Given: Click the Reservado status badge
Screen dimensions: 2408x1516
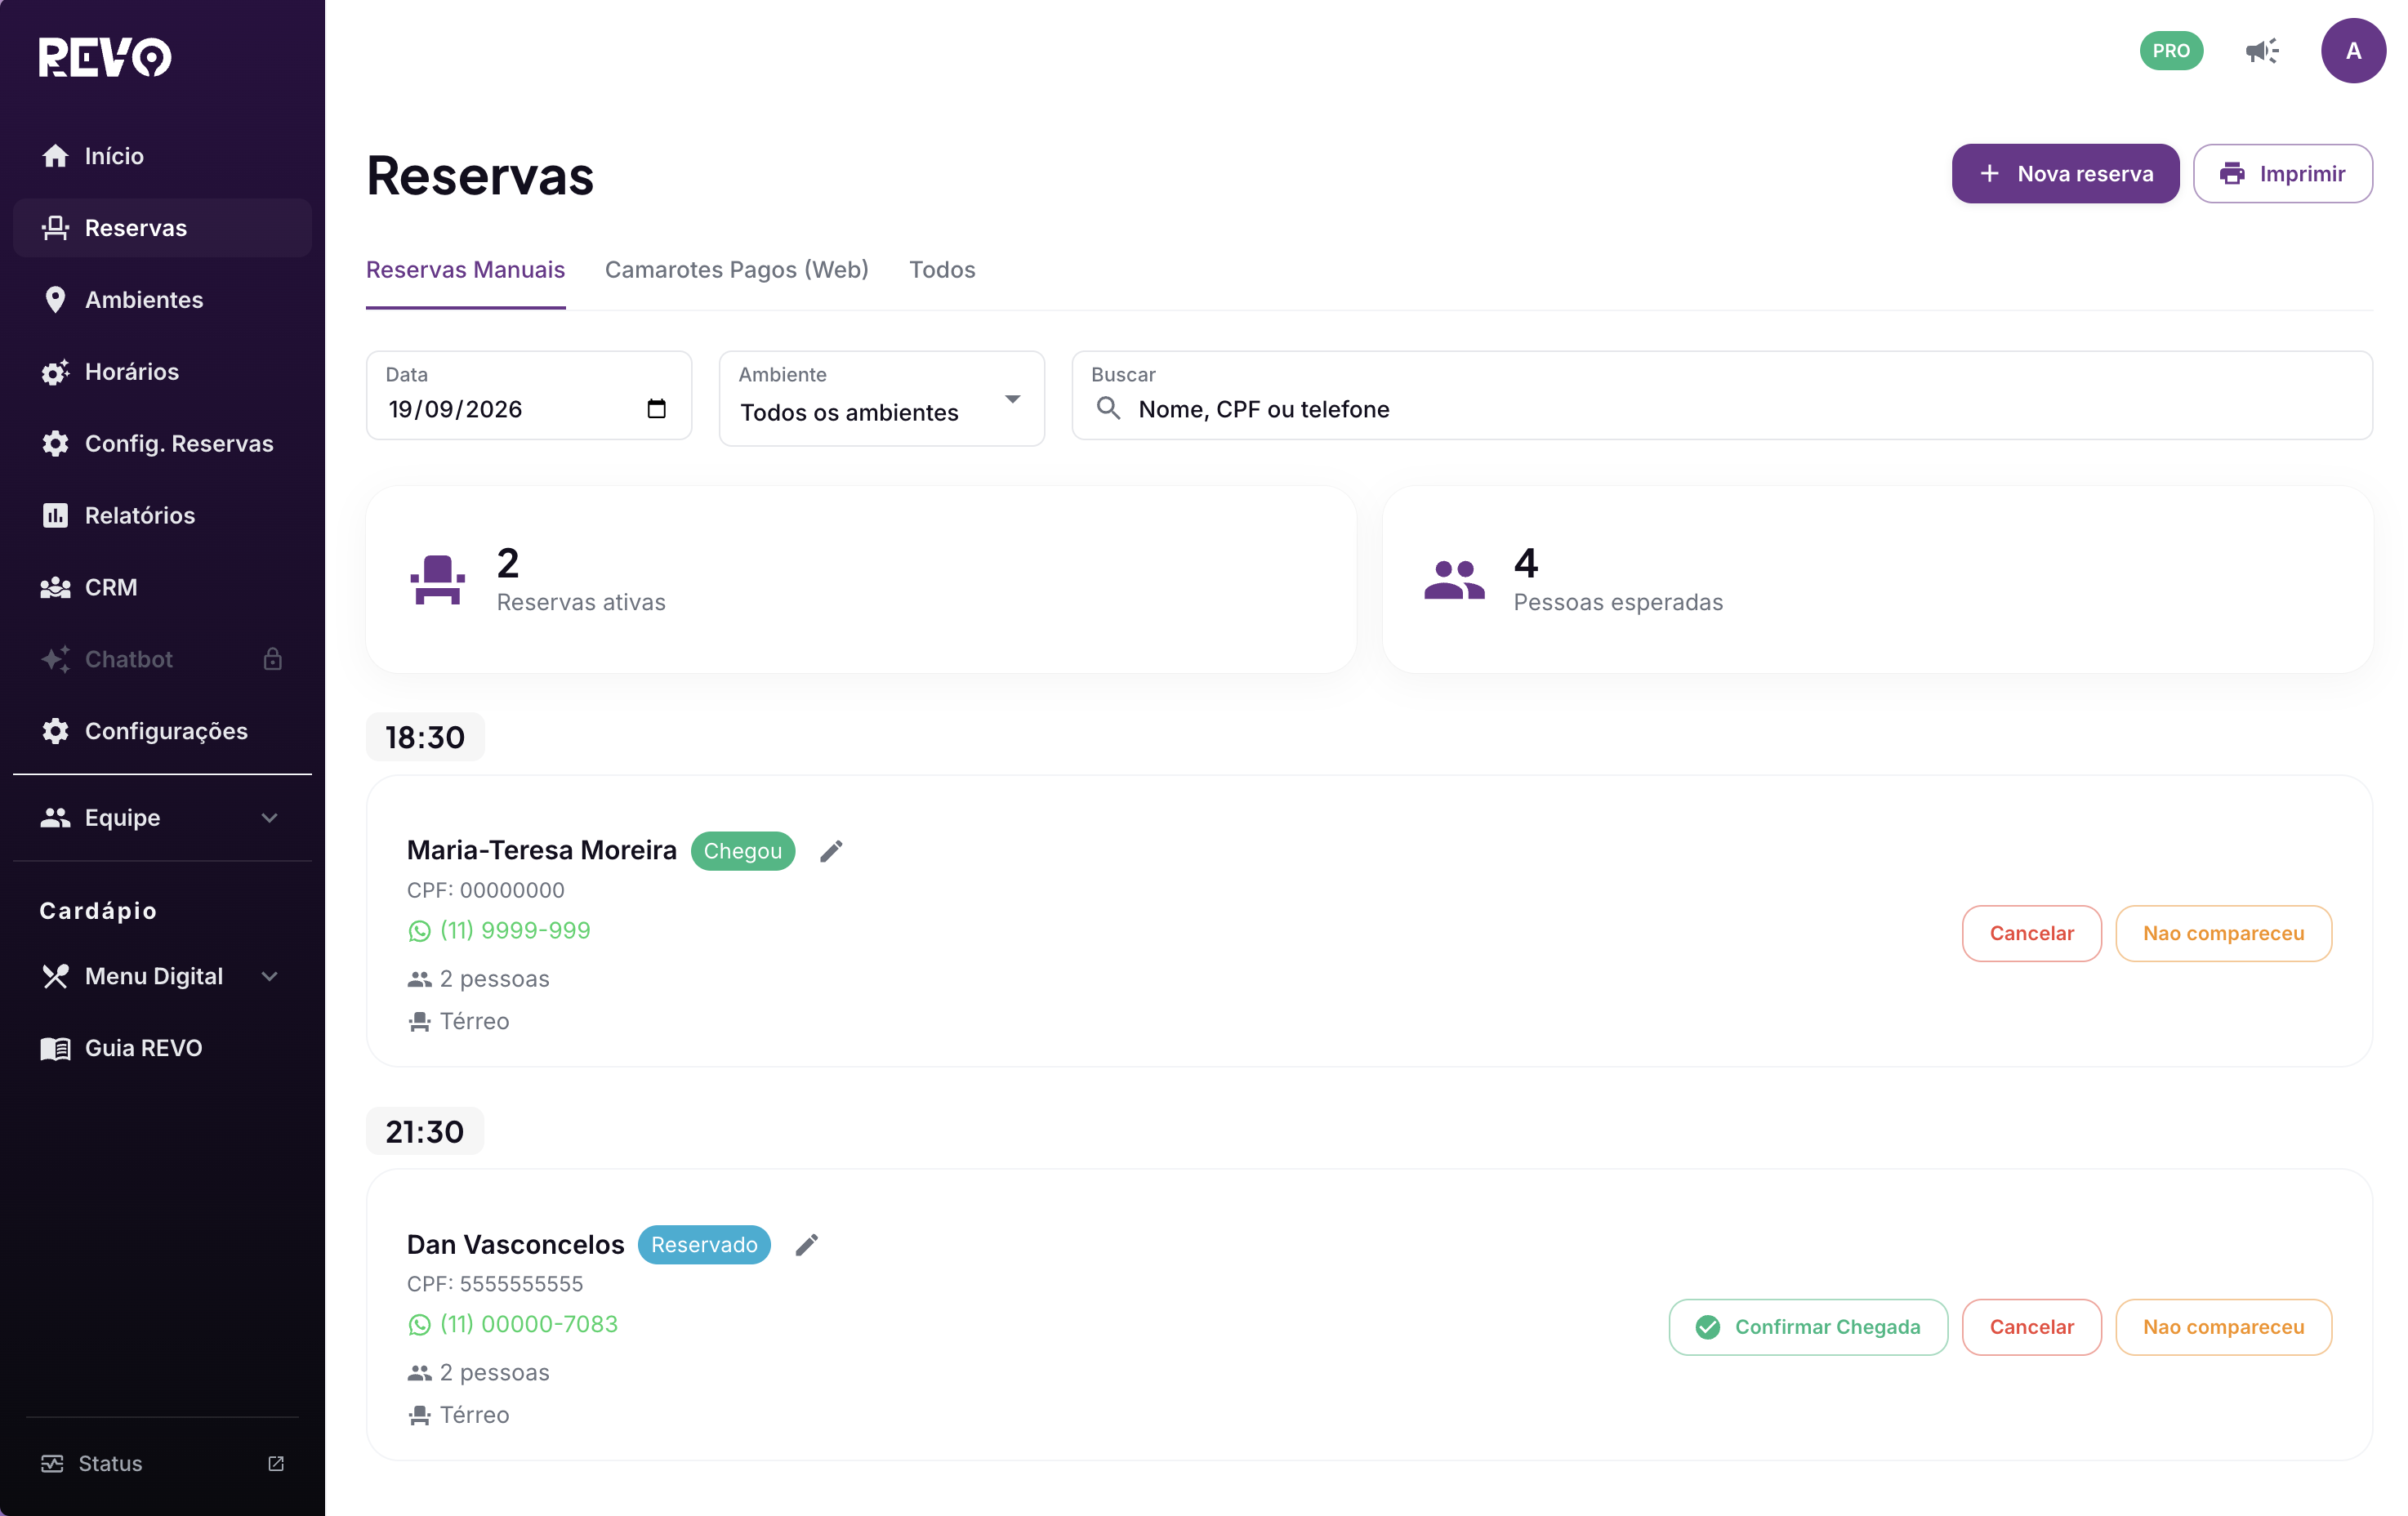Looking at the screenshot, I should tap(704, 1245).
